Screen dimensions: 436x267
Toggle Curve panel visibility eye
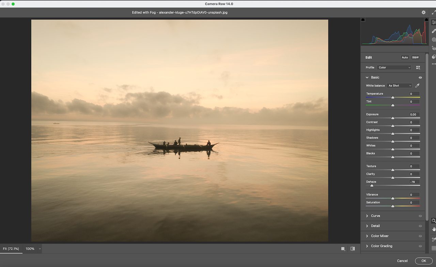[x=420, y=216]
